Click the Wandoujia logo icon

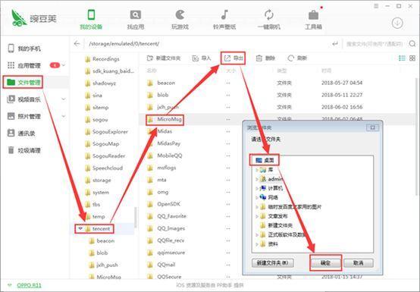click(x=19, y=17)
